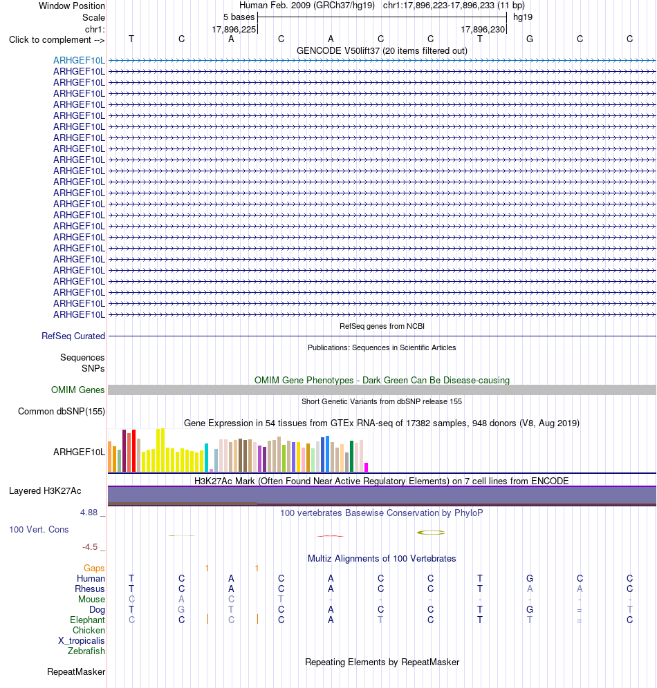Click the G base in the chr1 sequence row

[530, 39]
